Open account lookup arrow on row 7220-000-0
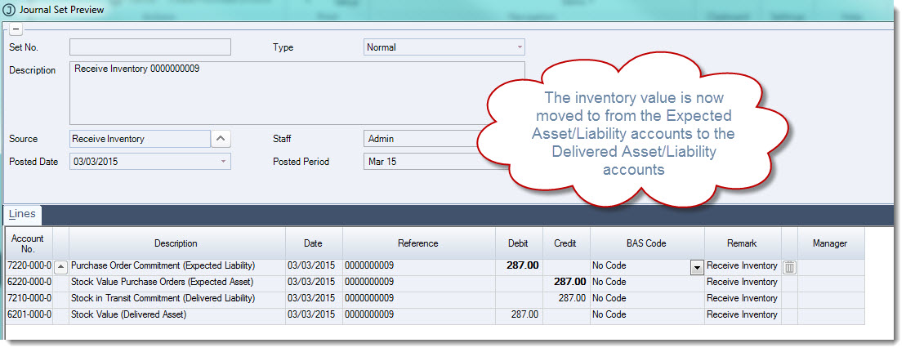The width and height of the screenshot is (906, 352). (x=60, y=266)
